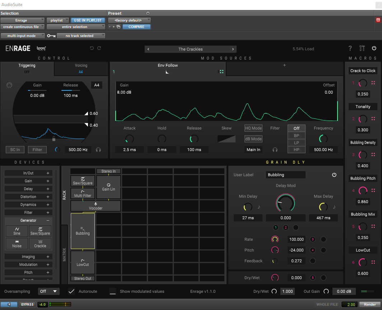Select the Crackle generator device
Screen dimensions: 382x310
(x=40, y=244)
